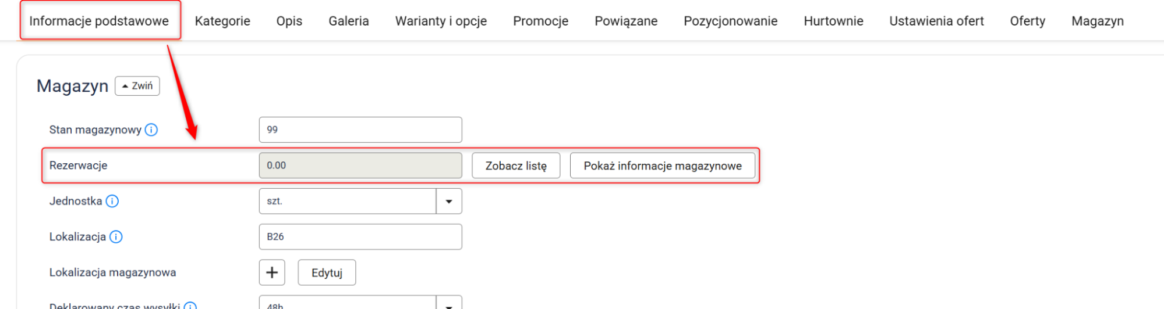Click info icon next to Stan magazynowy
Image resolution: width=1164 pixels, height=309 pixels.
(151, 130)
